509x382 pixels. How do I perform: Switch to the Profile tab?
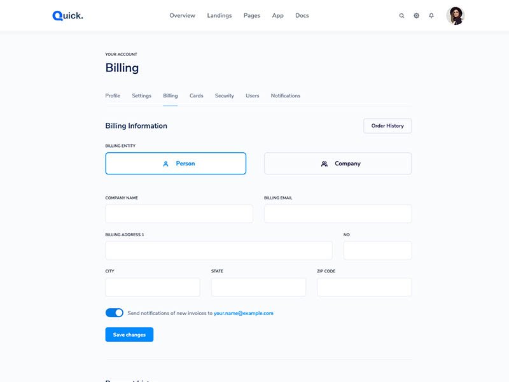coord(113,95)
